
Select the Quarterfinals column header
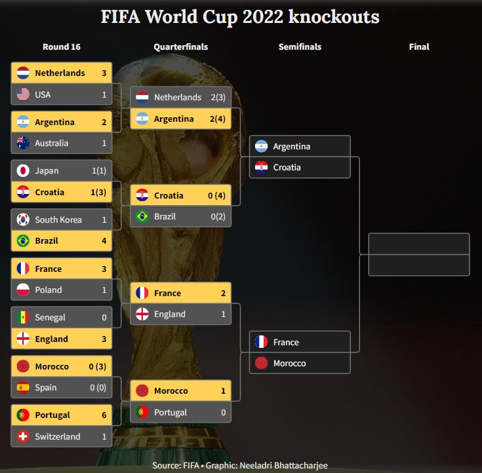click(x=181, y=47)
